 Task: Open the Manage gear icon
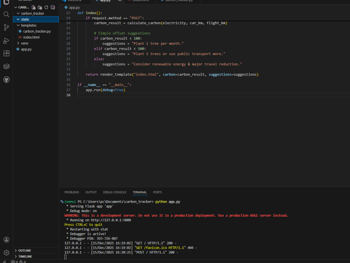click(x=6, y=253)
